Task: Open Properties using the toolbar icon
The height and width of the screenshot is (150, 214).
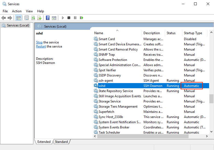Action: 27,18
